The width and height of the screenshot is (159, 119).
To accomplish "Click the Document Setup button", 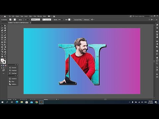I will click(78, 20).
